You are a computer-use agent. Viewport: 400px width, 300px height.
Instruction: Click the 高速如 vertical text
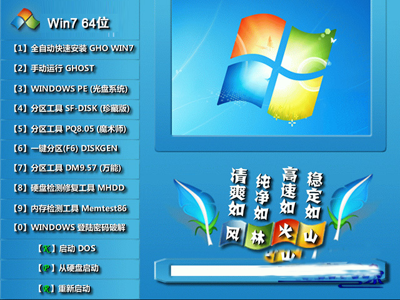pyautogui.click(x=289, y=191)
